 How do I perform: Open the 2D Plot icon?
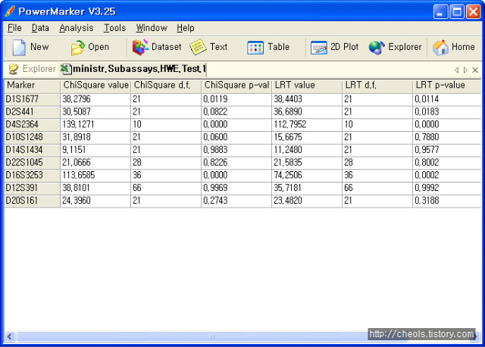coord(319,48)
